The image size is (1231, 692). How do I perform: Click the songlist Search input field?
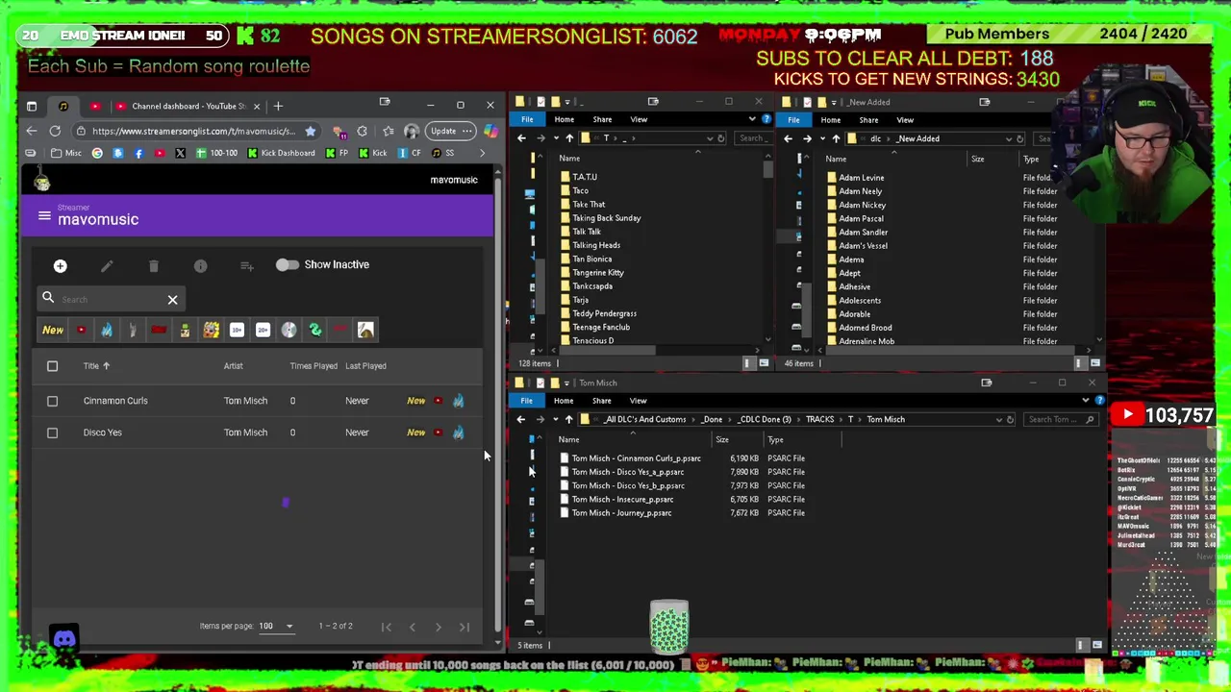pyautogui.click(x=111, y=300)
